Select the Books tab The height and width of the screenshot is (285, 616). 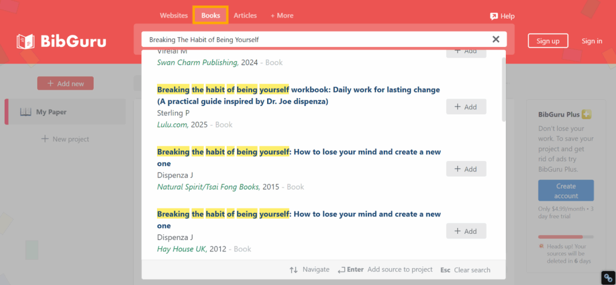click(211, 16)
